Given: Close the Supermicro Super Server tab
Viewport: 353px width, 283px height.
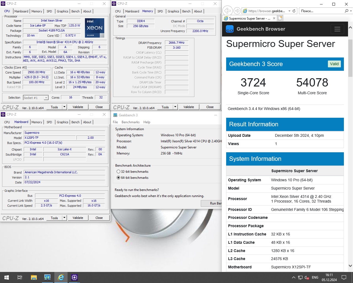Looking at the screenshot, I should pos(274,18).
